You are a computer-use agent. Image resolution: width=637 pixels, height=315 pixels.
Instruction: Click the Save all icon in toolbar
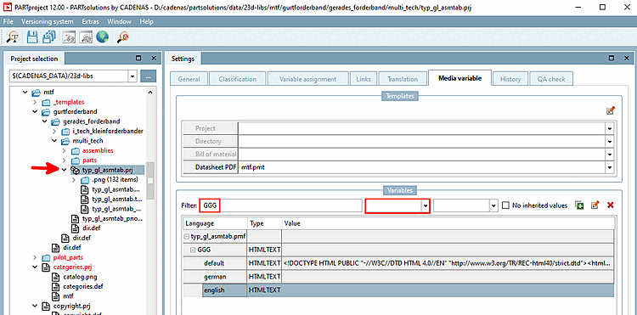pos(49,37)
